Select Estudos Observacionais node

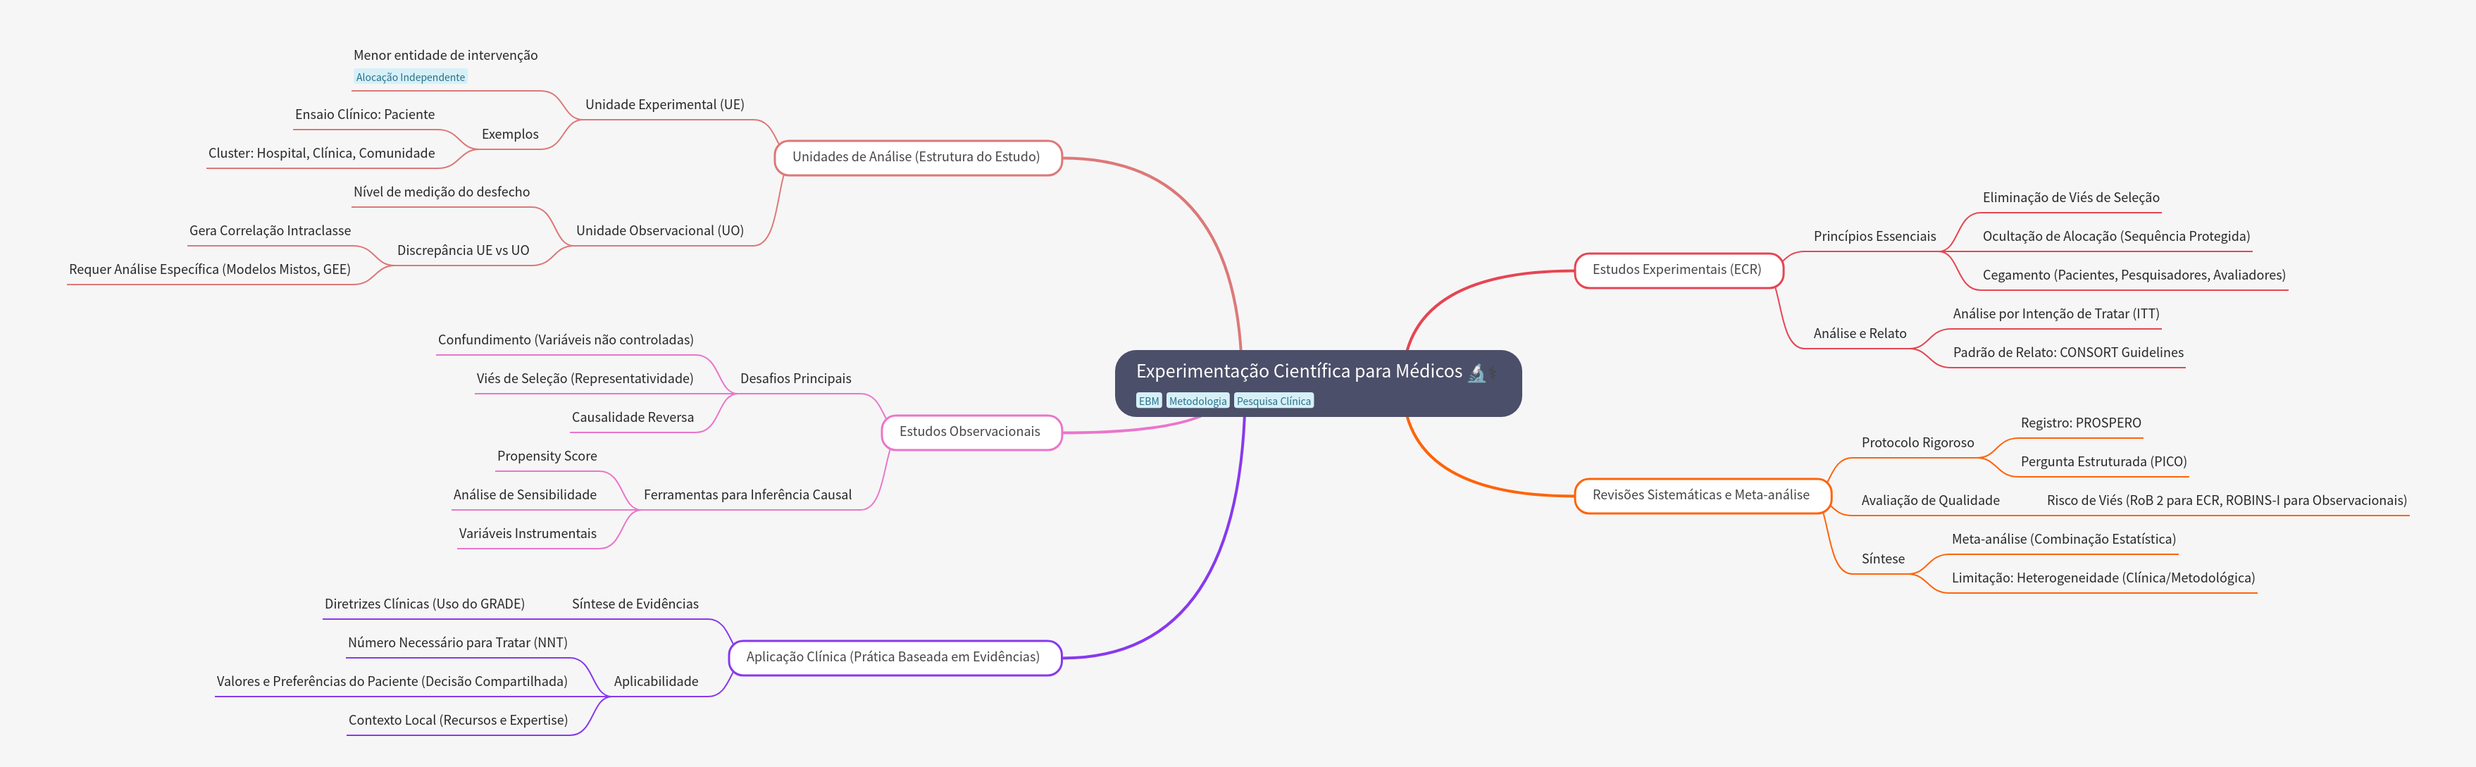tap(969, 432)
